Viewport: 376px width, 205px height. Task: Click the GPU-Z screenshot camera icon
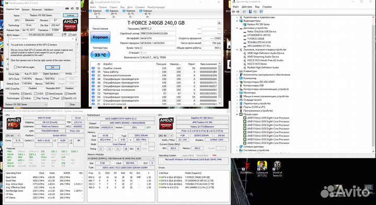coord(67,9)
